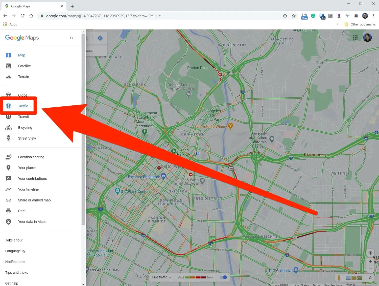Collapse the traffic legend using the double chevron

[370, 277]
